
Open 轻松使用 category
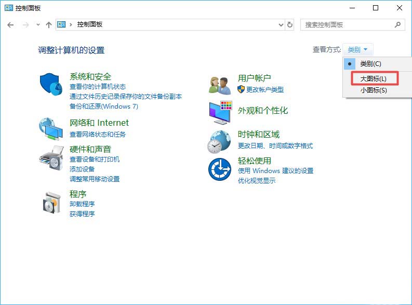pos(254,161)
